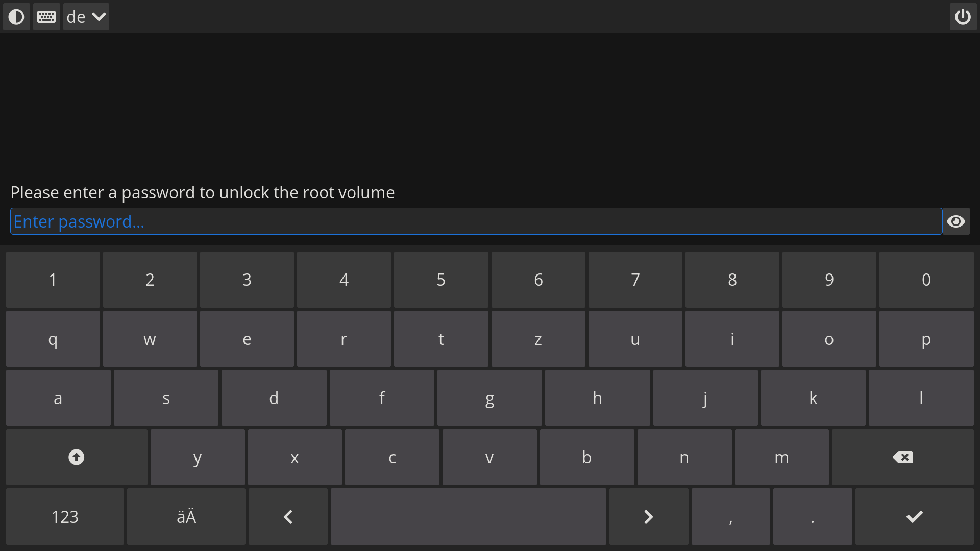
Task: Tap the "z" key
Action: tap(538, 339)
